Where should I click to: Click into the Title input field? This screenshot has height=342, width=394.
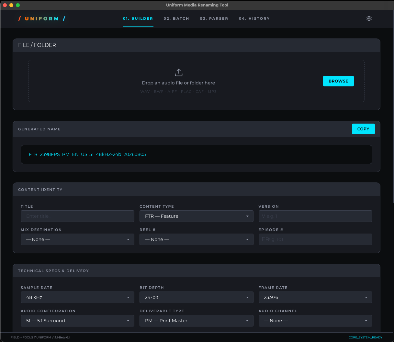click(x=77, y=216)
